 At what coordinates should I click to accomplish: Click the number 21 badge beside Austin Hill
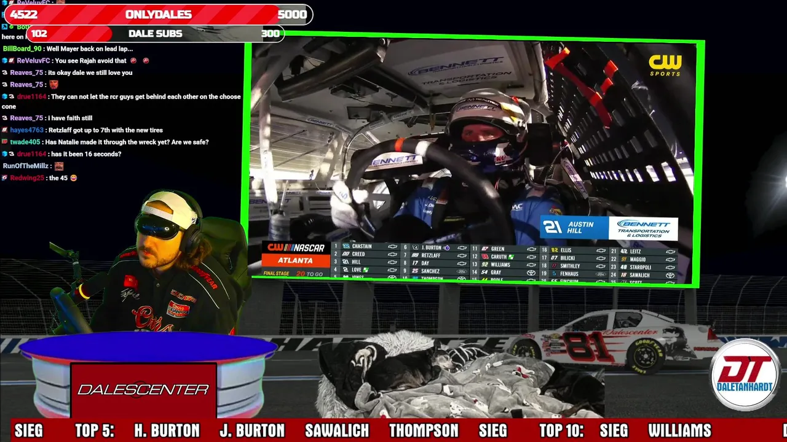point(553,228)
